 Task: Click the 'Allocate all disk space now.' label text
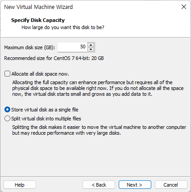coord(40,74)
